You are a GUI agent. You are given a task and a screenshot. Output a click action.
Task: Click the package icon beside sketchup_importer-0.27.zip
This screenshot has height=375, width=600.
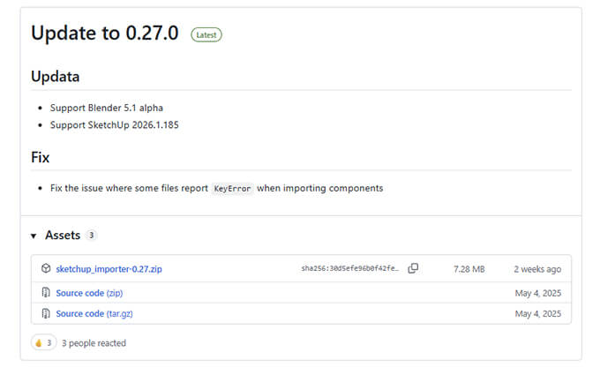point(46,268)
